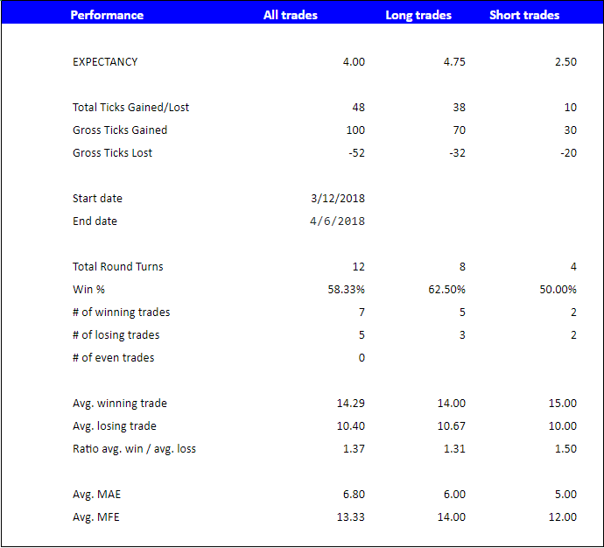Select Short avg MFE value 12.00
The height and width of the screenshot is (548, 604).
(563, 516)
